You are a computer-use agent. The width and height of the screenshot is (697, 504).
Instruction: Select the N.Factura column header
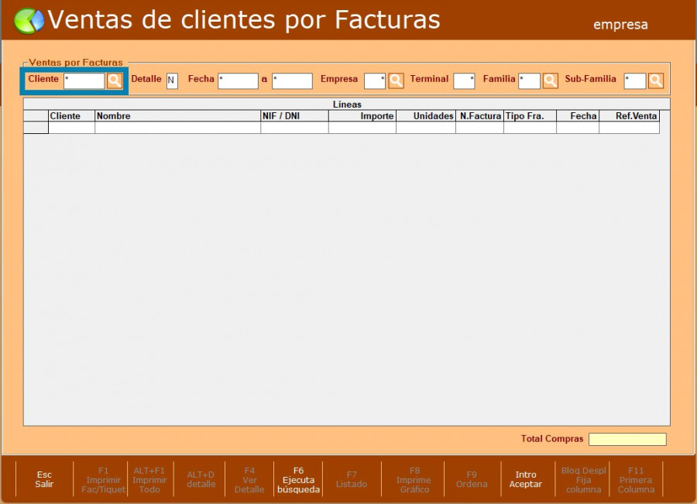[x=479, y=116]
